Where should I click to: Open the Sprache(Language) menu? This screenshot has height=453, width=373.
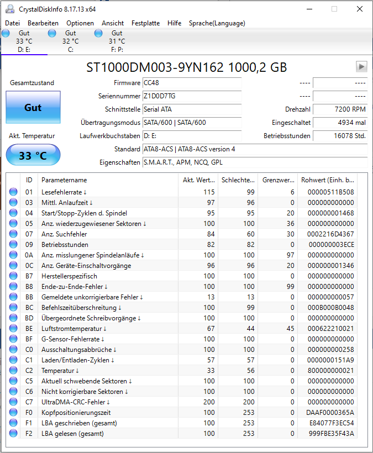click(x=217, y=23)
